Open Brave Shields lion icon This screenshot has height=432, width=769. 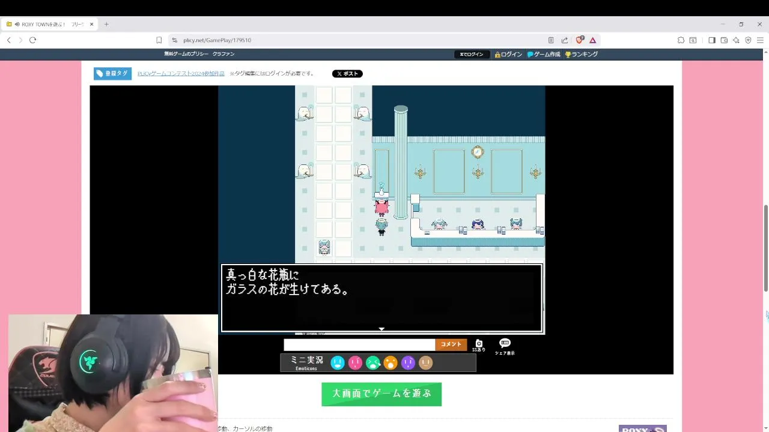click(579, 40)
